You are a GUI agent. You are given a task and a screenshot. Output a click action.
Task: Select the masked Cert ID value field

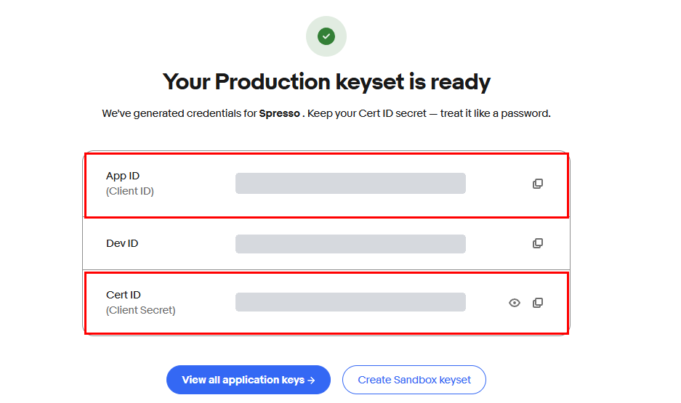350,302
